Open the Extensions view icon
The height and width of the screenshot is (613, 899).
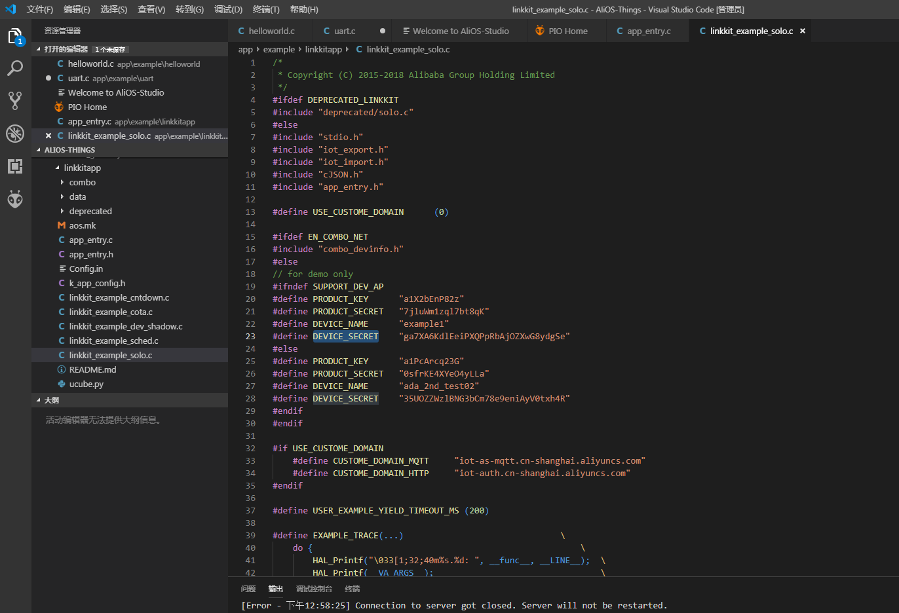pos(15,166)
